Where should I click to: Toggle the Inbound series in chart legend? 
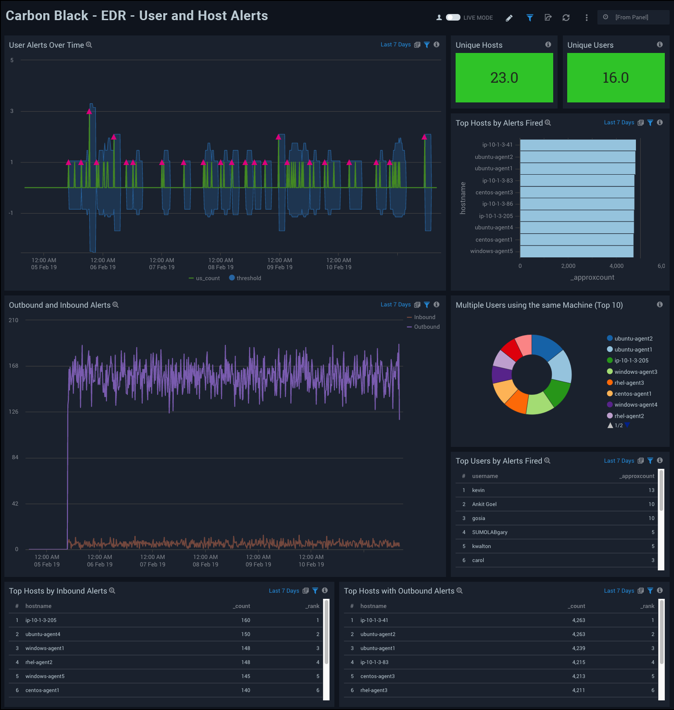point(424,317)
